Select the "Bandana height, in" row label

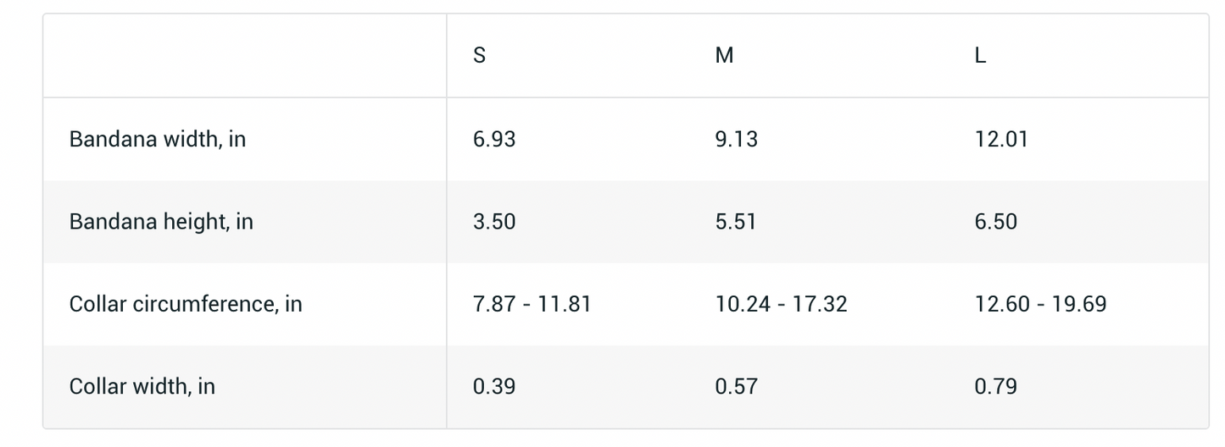tap(161, 222)
